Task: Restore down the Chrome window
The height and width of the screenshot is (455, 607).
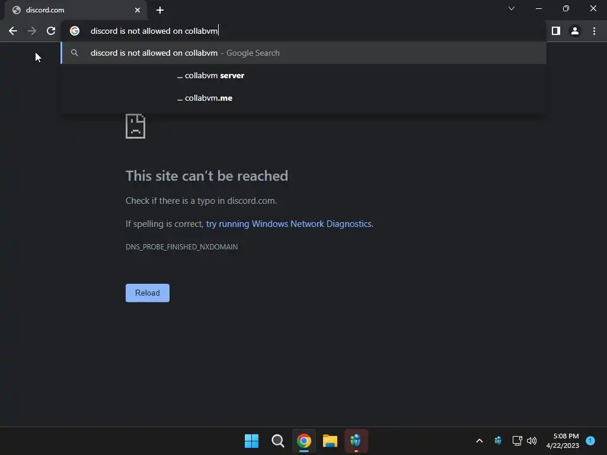Action: click(566, 8)
